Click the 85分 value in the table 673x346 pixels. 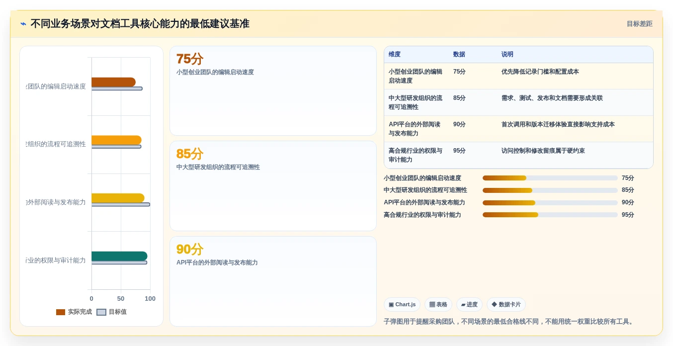[459, 98]
